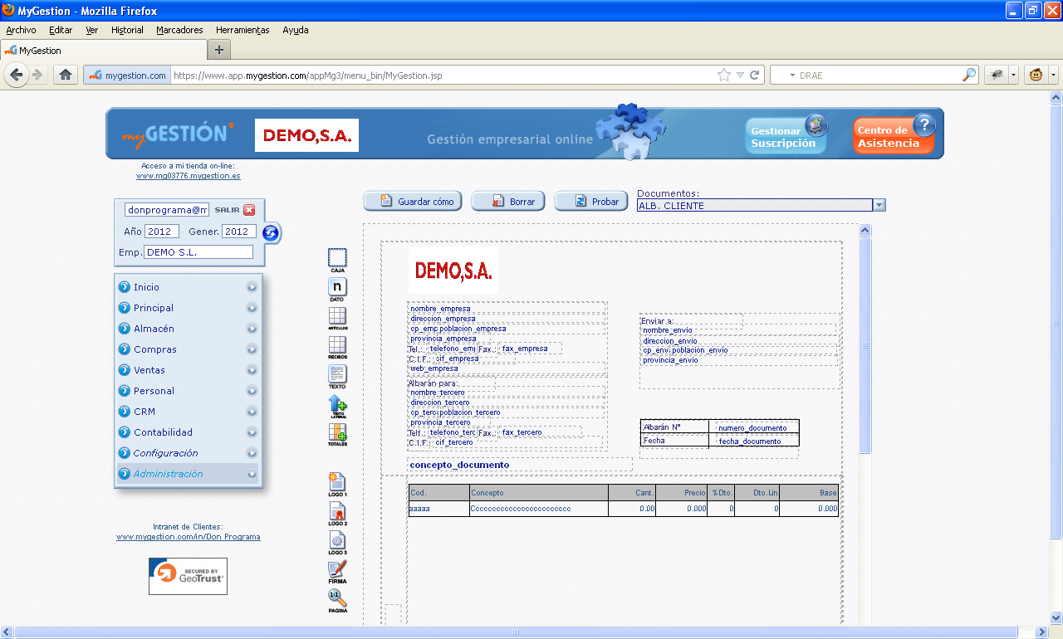The height and width of the screenshot is (639, 1063).
Task: Select the TEXTO tool
Action: 337,377
